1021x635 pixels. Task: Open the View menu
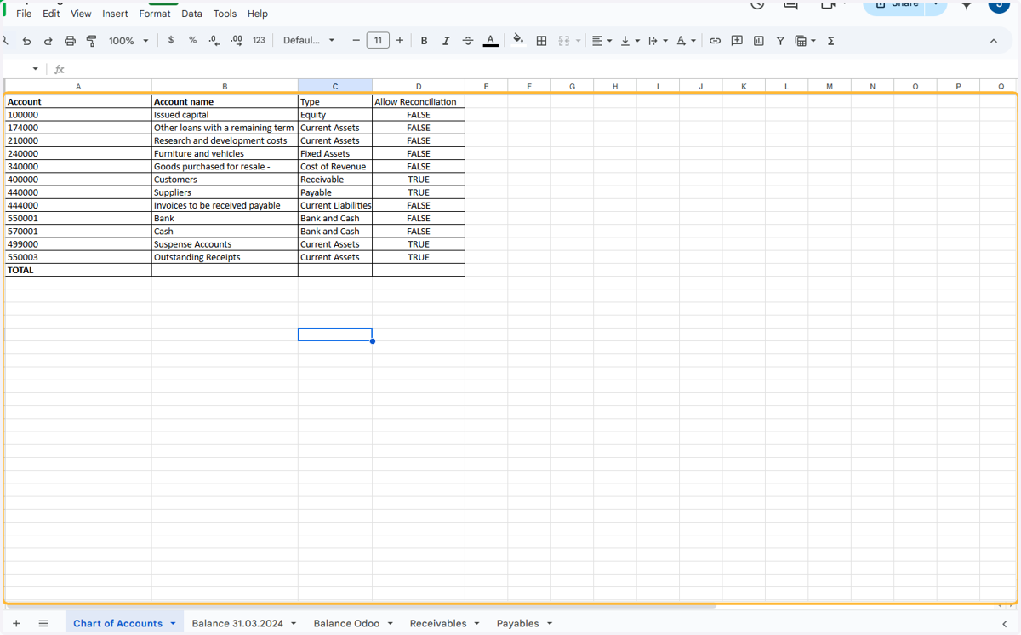pyautogui.click(x=81, y=14)
